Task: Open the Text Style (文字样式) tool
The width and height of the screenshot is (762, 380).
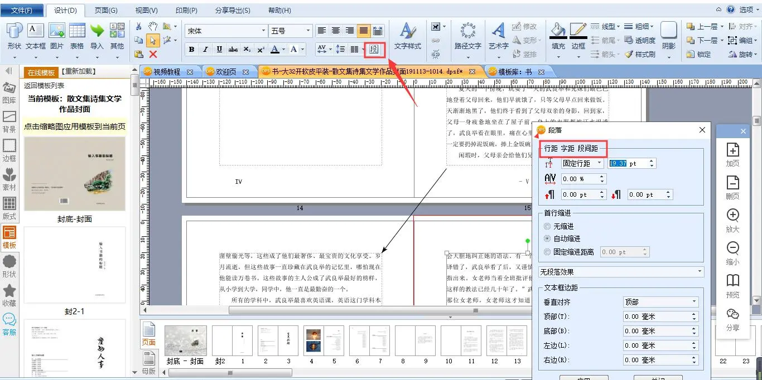Action: (x=407, y=36)
